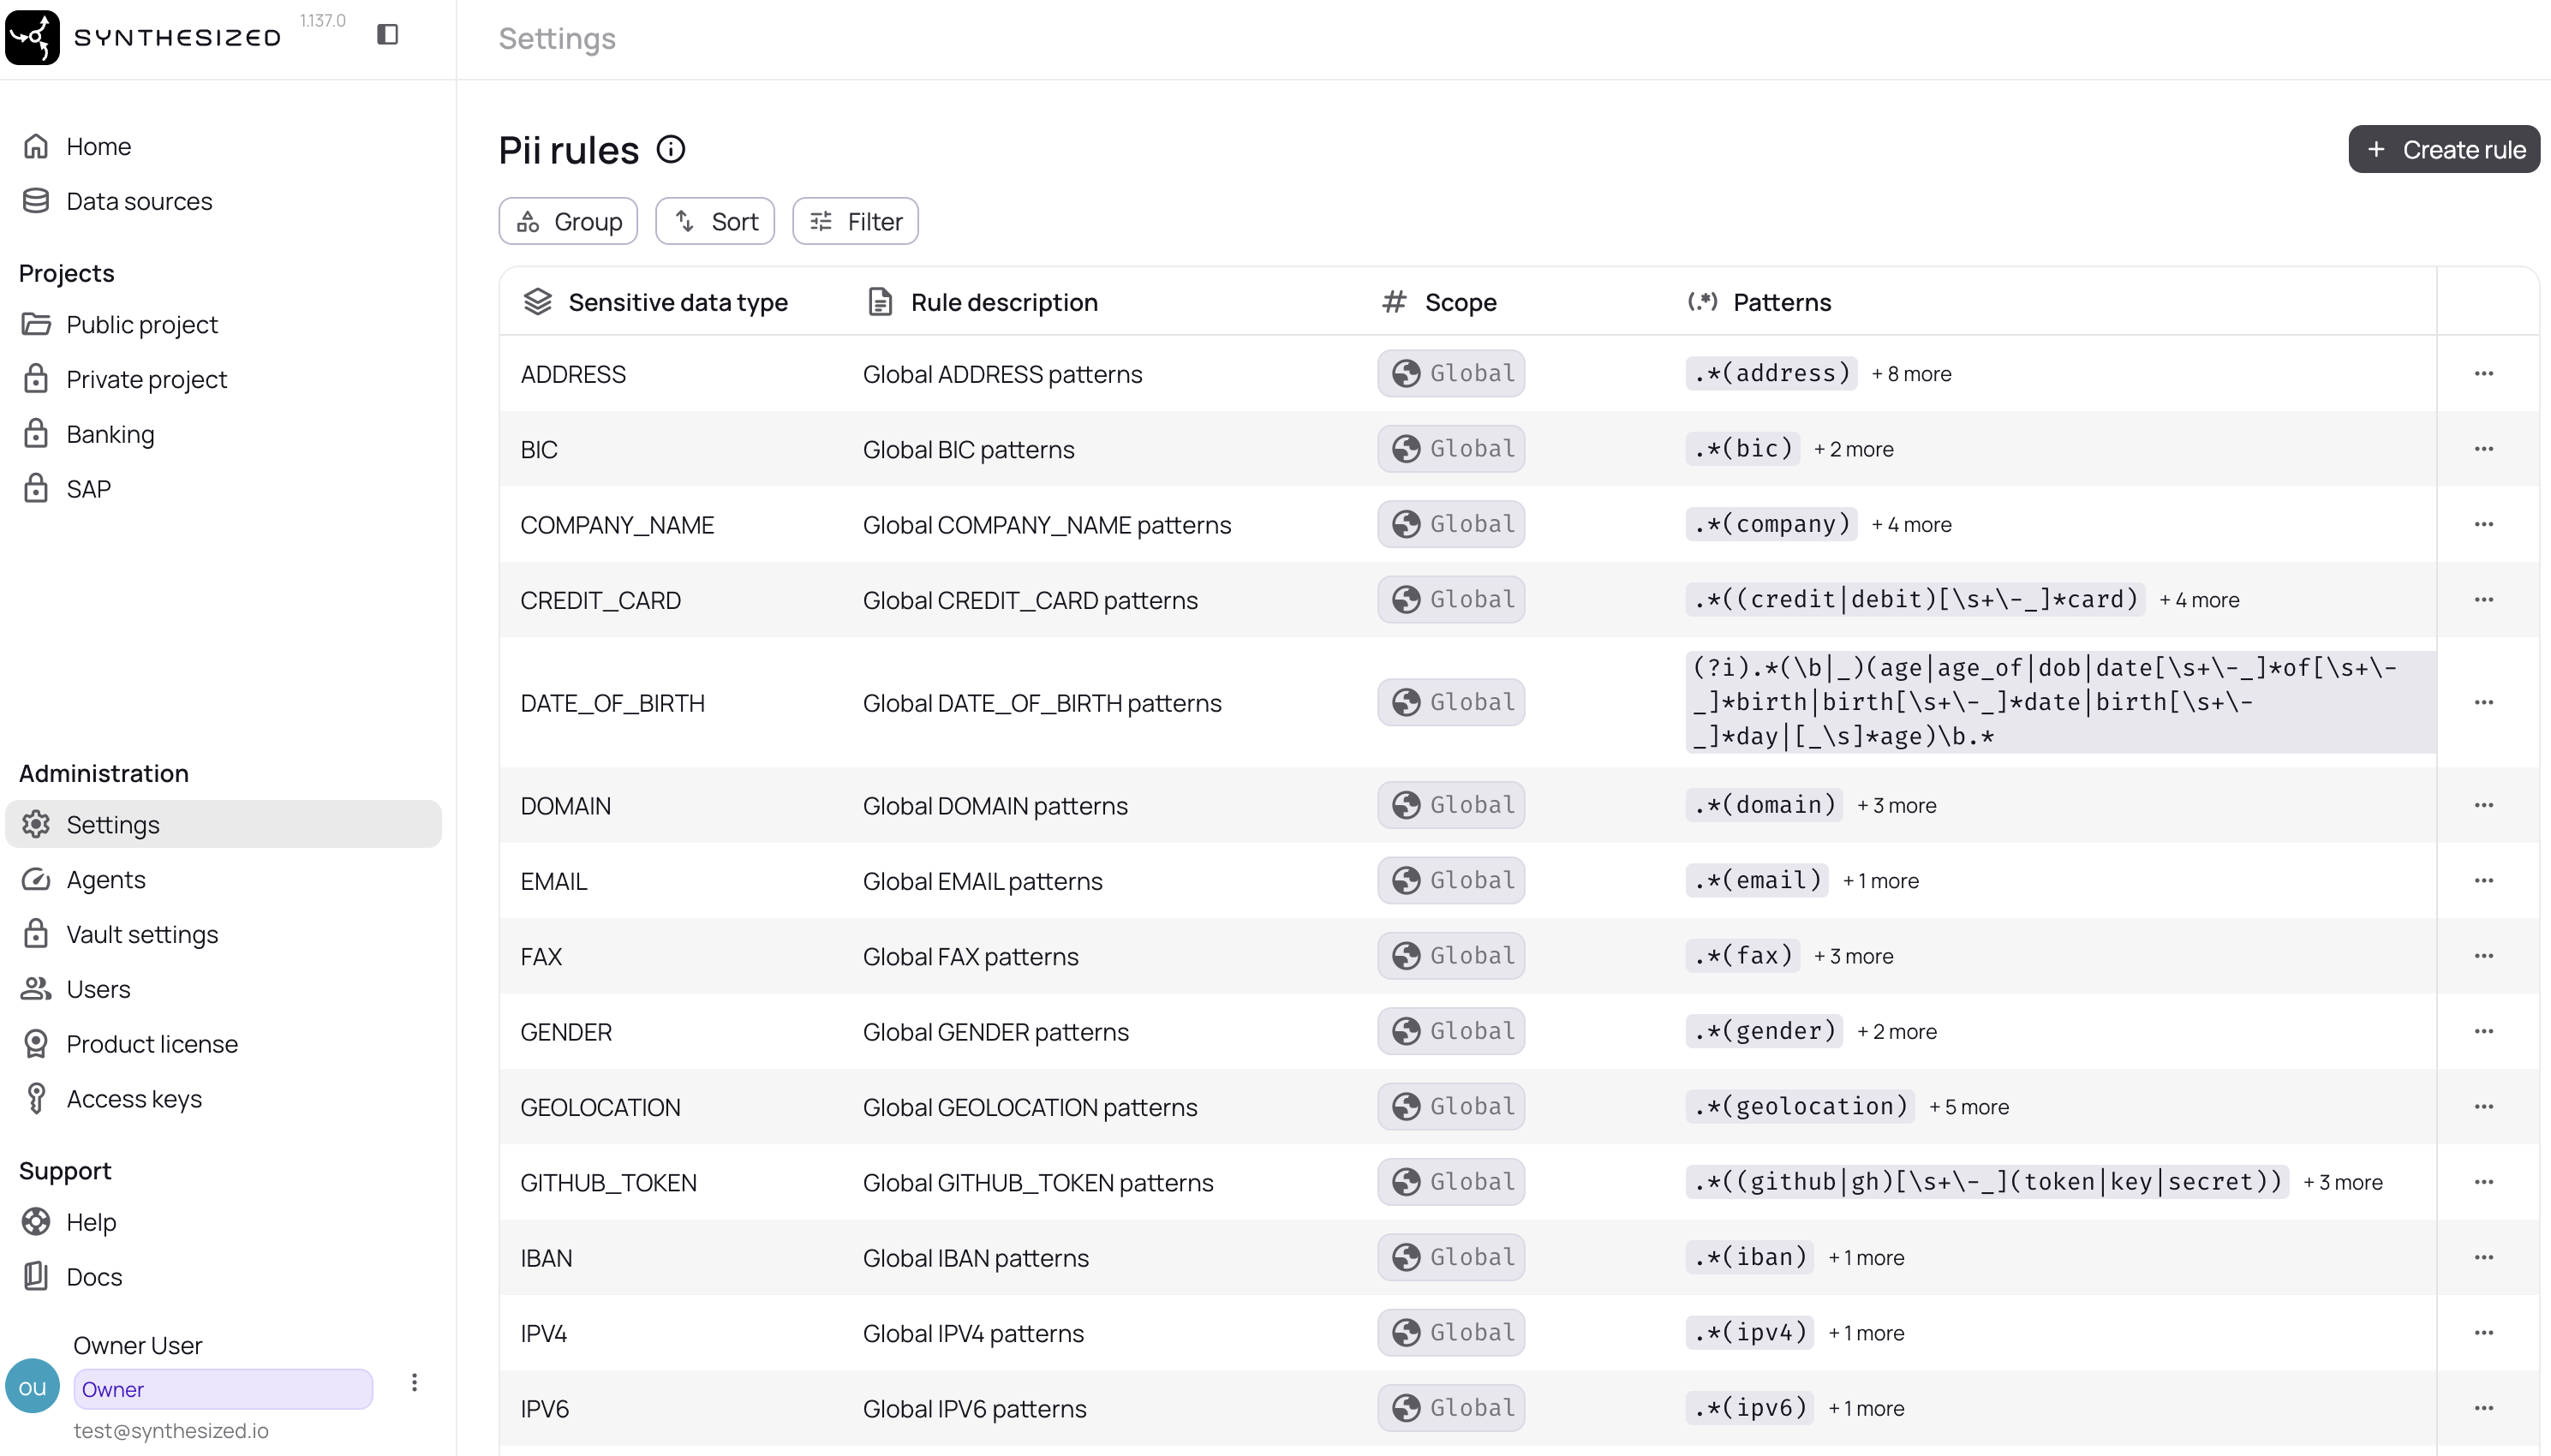The width and height of the screenshot is (2551, 1456).
Task: Click the info icon beside Pii rules
Action: [x=671, y=150]
